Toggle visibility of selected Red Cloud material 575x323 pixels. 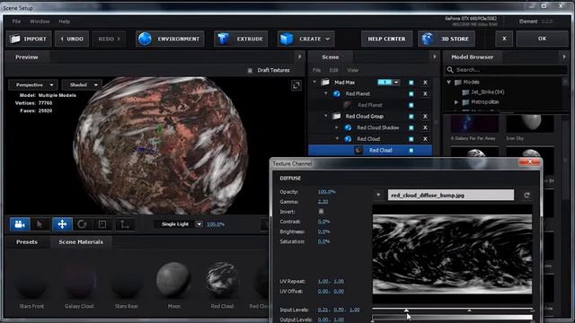[411, 151]
